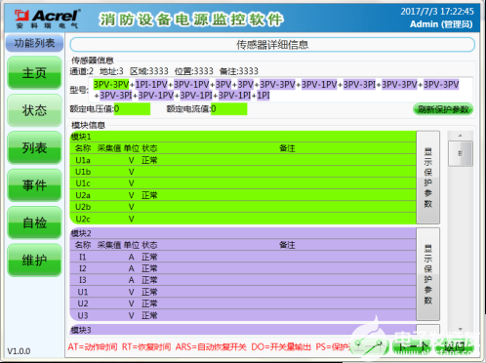Click the scrollbar up arrow

click(460, 136)
